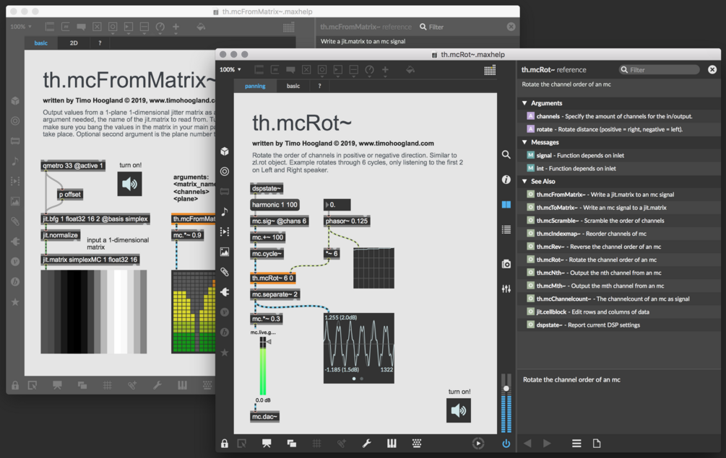Select the 2D tab in th.mcFromMatrix~
726x458 pixels.
coord(74,43)
